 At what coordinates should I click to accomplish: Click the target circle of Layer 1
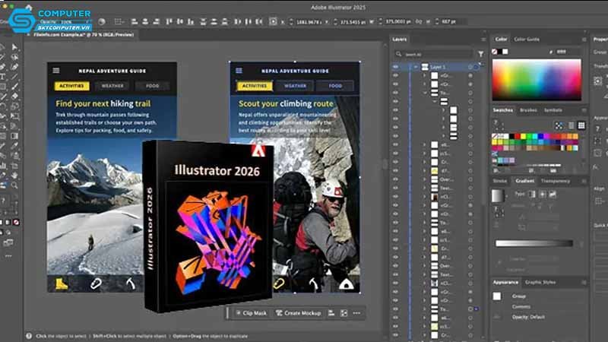[x=470, y=67]
